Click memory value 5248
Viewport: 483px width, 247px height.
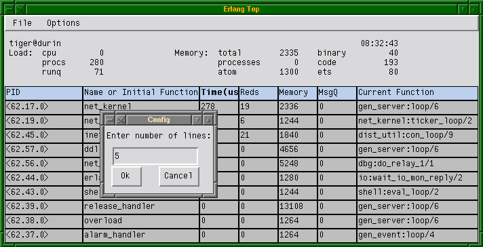click(298, 164)
